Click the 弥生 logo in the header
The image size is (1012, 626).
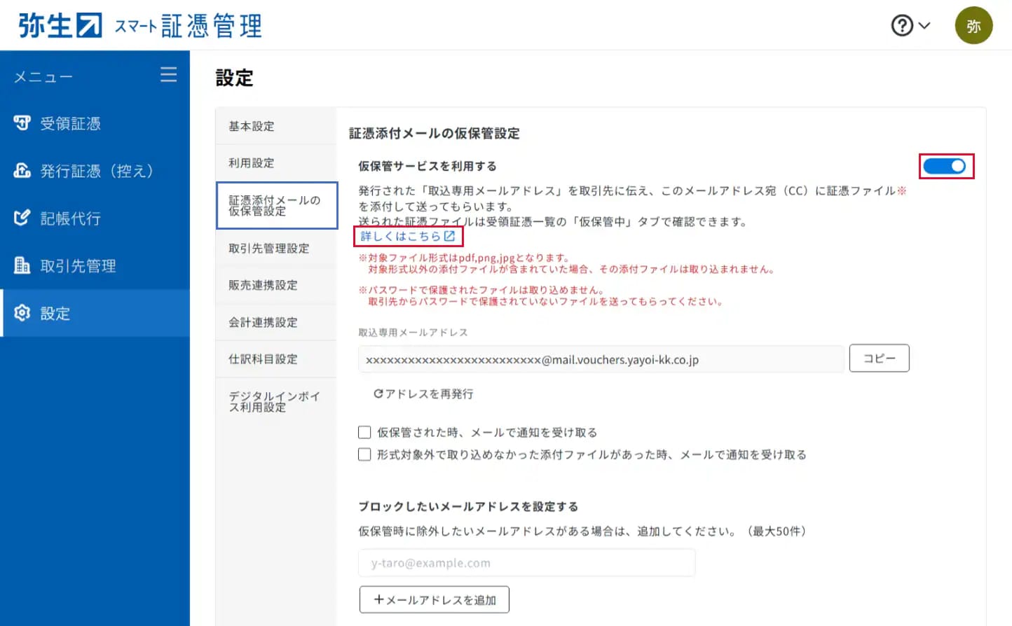(x=60, y=26)
